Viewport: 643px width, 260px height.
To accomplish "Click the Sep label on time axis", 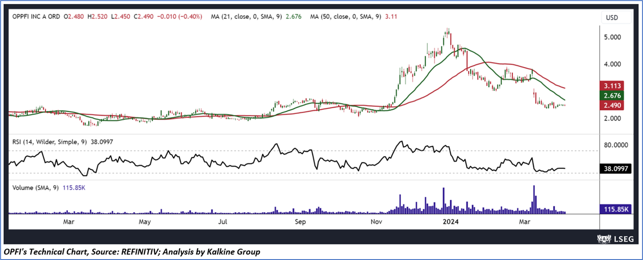I will tap(300, 222).
